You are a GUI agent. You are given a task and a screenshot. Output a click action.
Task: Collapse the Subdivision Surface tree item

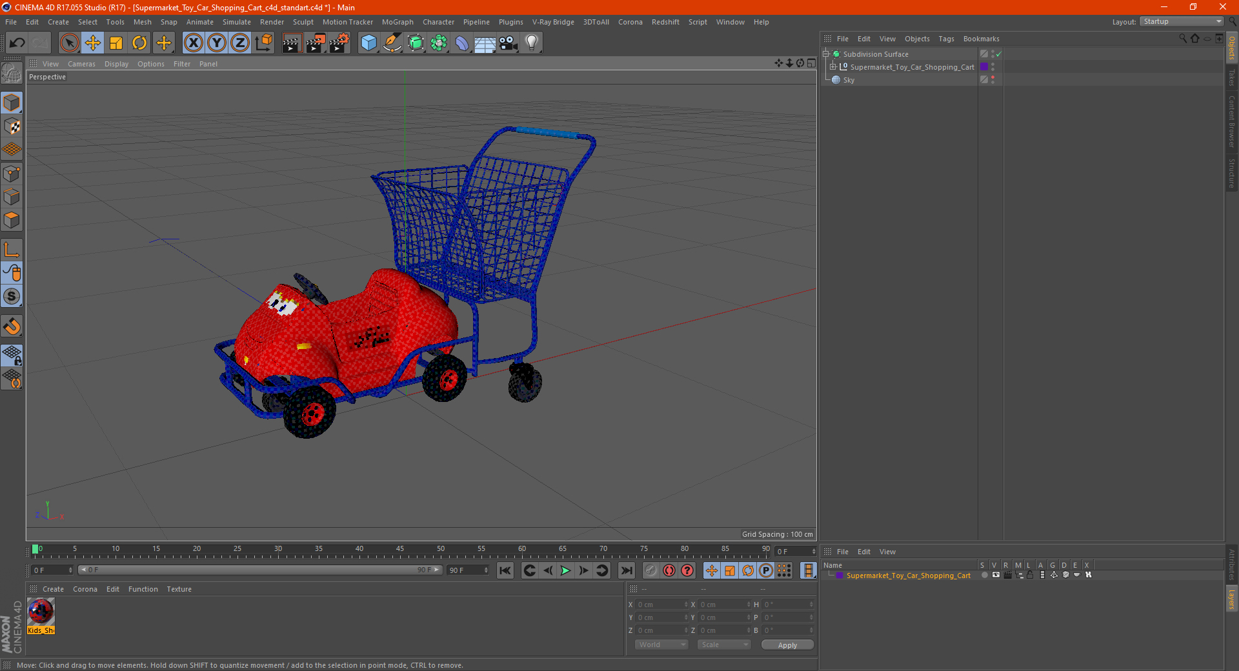tap(825, 54)
